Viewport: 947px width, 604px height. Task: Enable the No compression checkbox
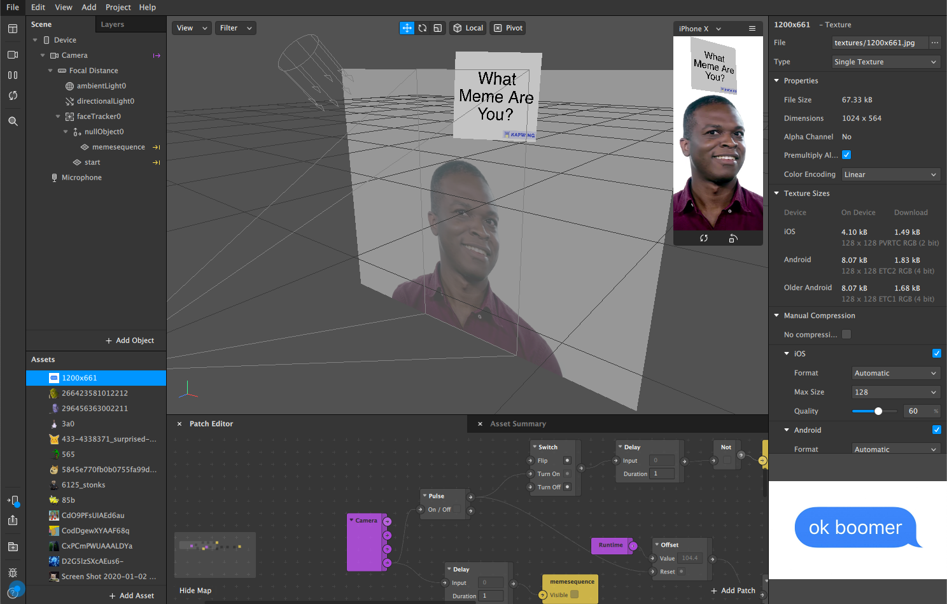coord(846,334)
